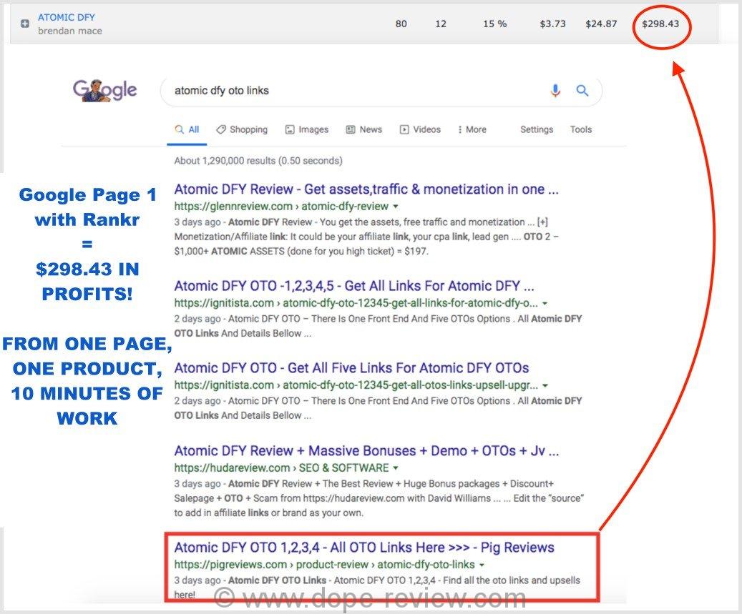Expand the More search options menu
The height and width of the screenshot is (614, 742).
472,129
